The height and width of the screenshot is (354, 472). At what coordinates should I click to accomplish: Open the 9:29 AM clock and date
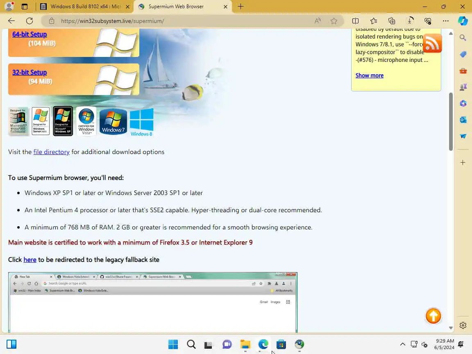pyautogui.click(x=444, y=344)
